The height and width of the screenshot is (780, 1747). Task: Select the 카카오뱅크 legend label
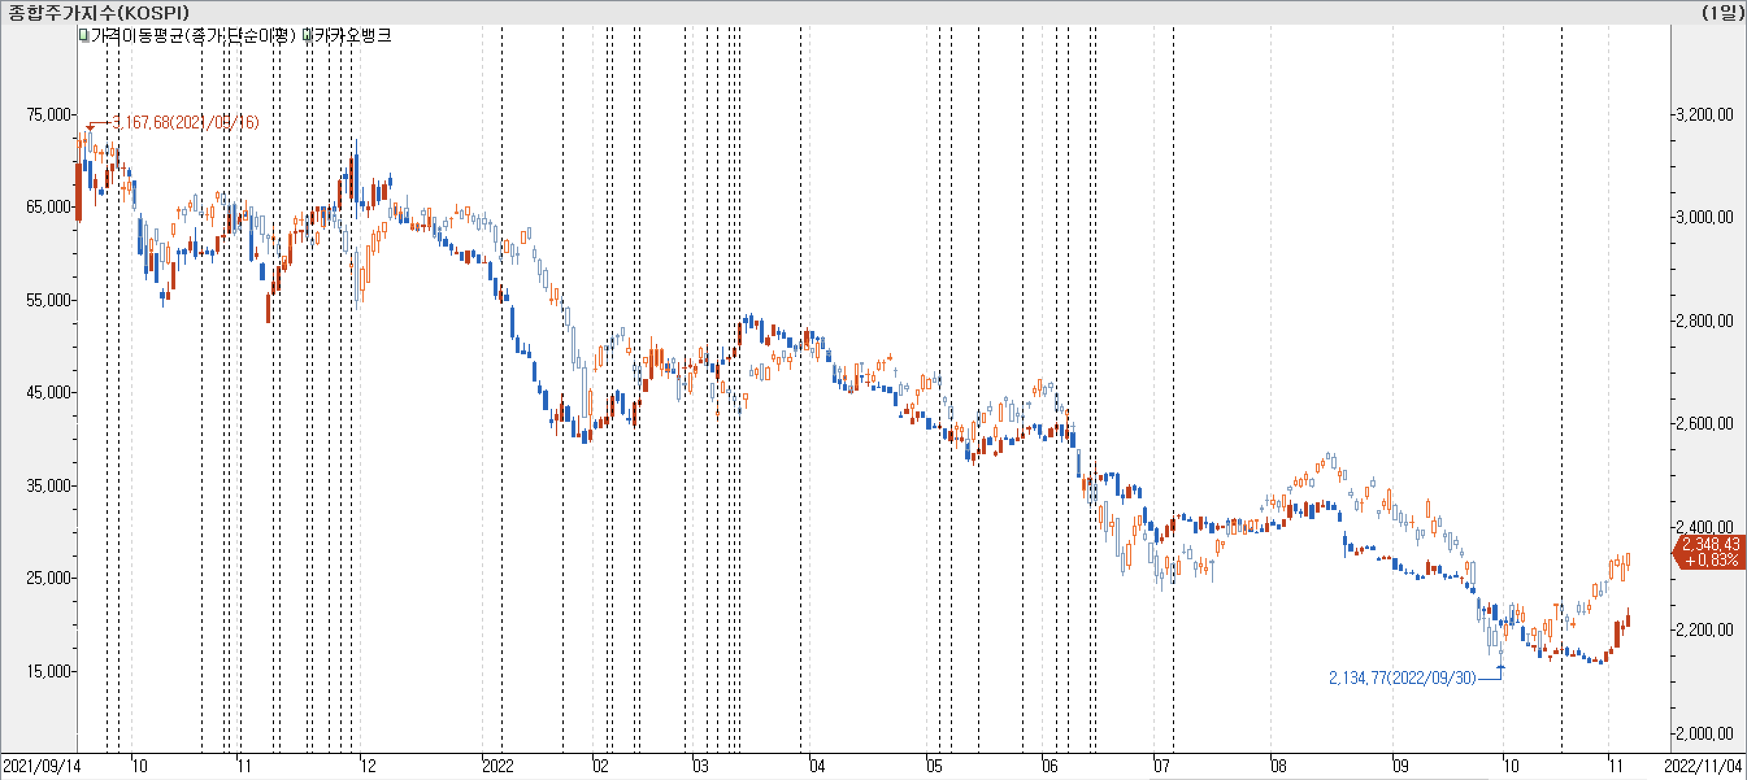pos(353,35)
